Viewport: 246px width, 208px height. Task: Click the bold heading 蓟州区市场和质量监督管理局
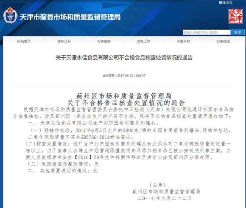[124, 96]
